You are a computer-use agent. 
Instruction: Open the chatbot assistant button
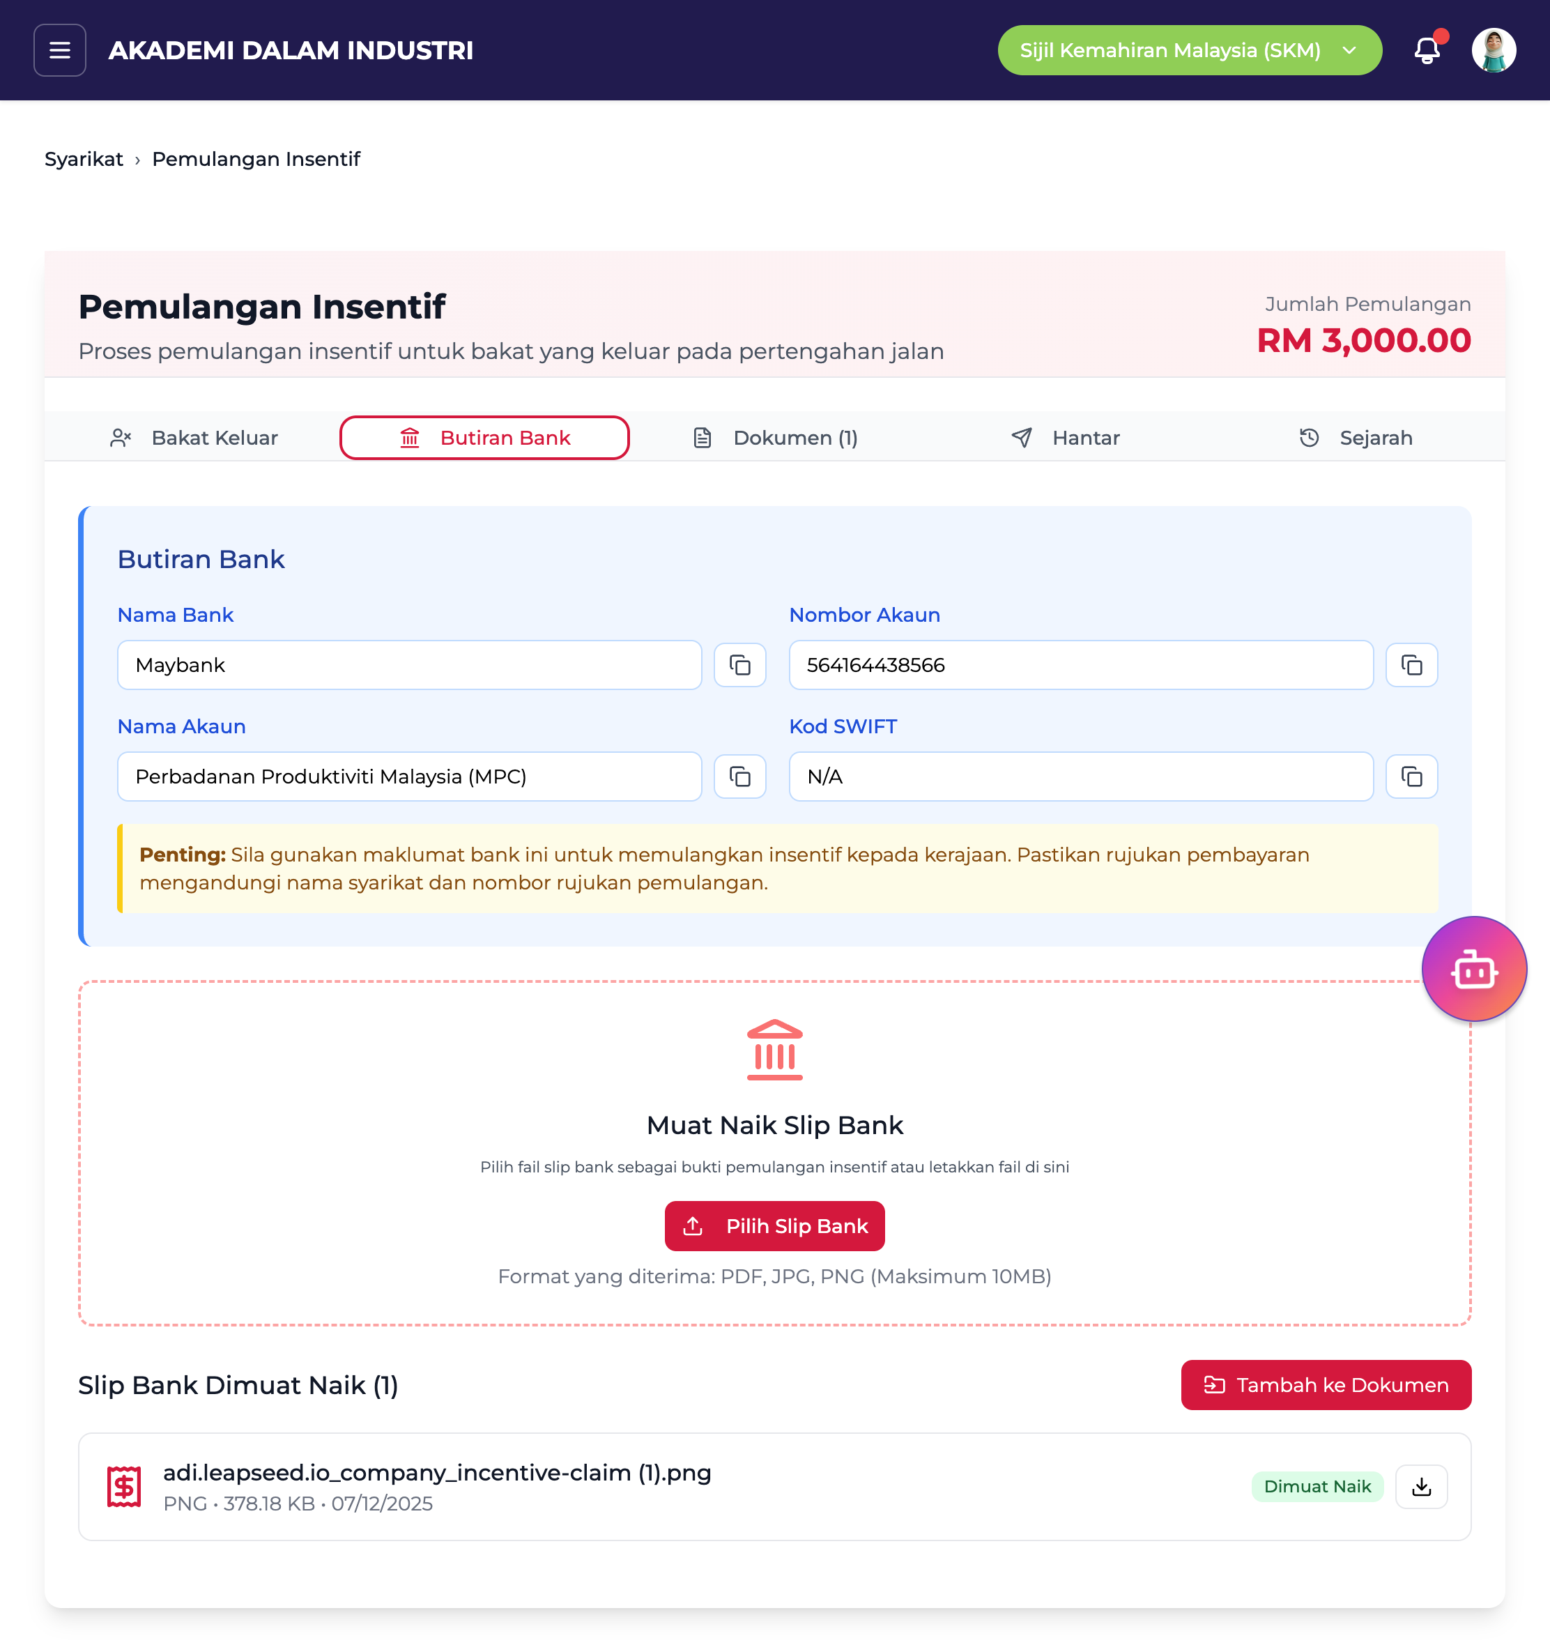pyautogui.click(x=1473, y=969)
